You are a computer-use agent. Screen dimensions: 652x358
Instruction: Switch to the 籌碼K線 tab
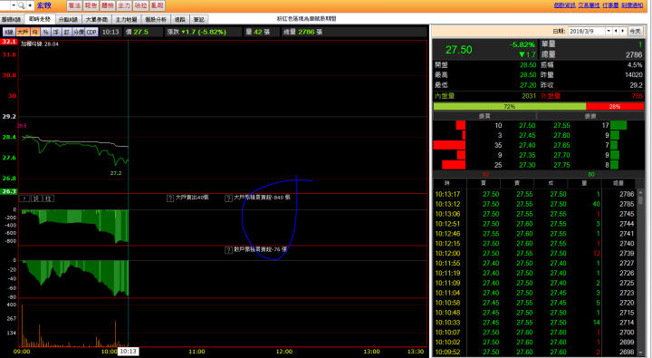[x=12, y=20]
